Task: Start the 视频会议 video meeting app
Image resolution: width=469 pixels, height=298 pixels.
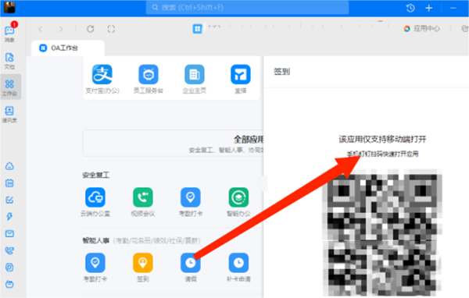Action: click(143, 202)
